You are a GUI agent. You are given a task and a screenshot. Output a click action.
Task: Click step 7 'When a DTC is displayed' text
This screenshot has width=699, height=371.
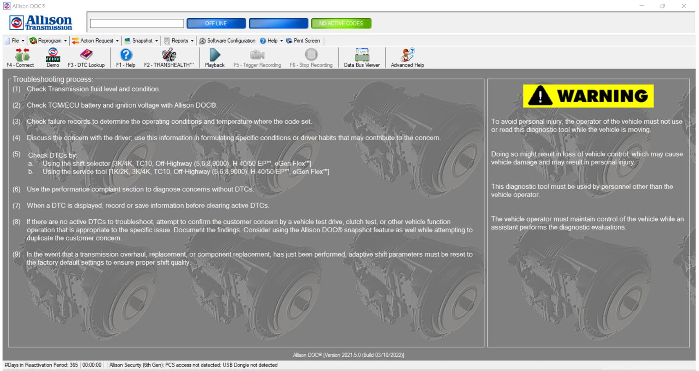(x=148, y=206)
